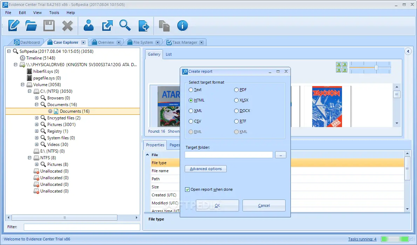The height and width of the screenshot is (245, 417).
Task: Click OK in Create report dialog
Action: pos(217,205)
